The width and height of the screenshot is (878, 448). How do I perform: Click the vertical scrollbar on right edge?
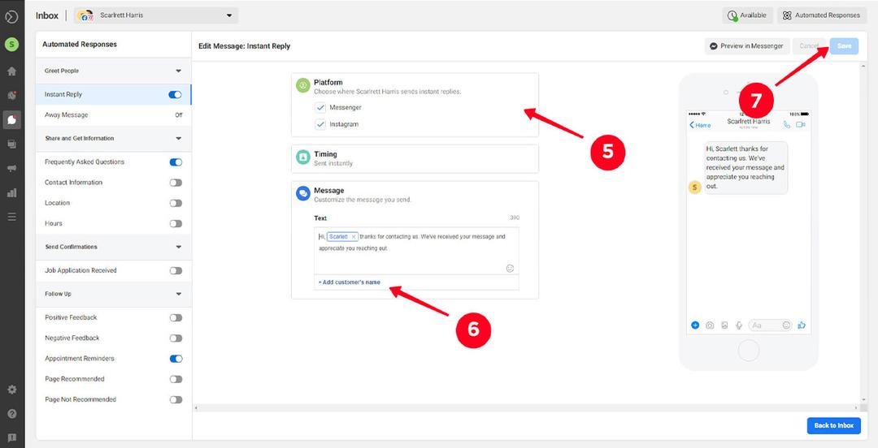click(864, 232)
